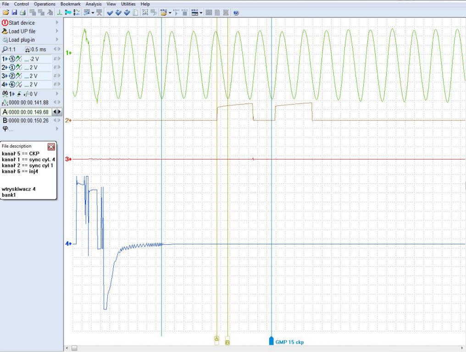Expand the phase φ row arrow
466x352 pixels.
(x=57, y=129)
